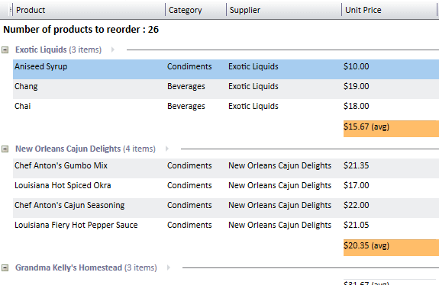This screenshot has width=439, height=285.
Task: Sort by Category column header
Action: point(195,10)
